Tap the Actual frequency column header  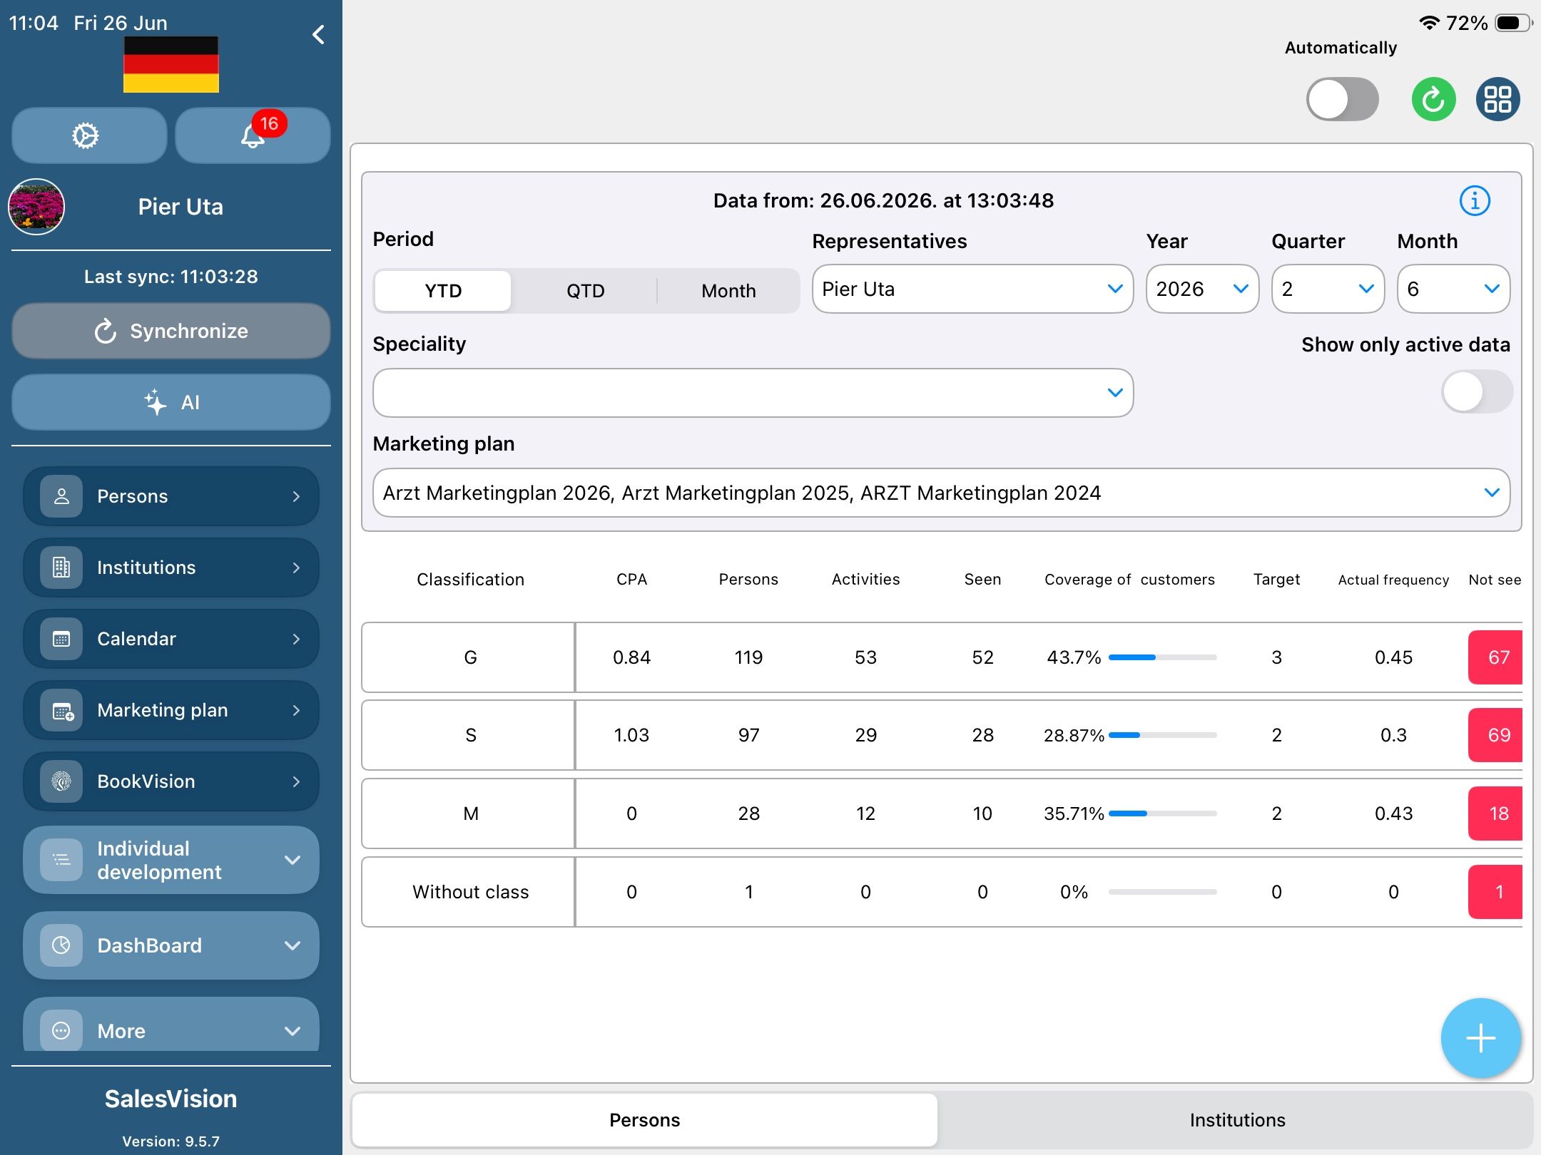(1393, 580)
